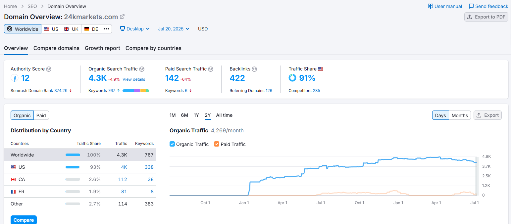Click the globe icon next to Paid Search Traffic
The width and height of the screenshot is (511, 224).
[211, 69]
